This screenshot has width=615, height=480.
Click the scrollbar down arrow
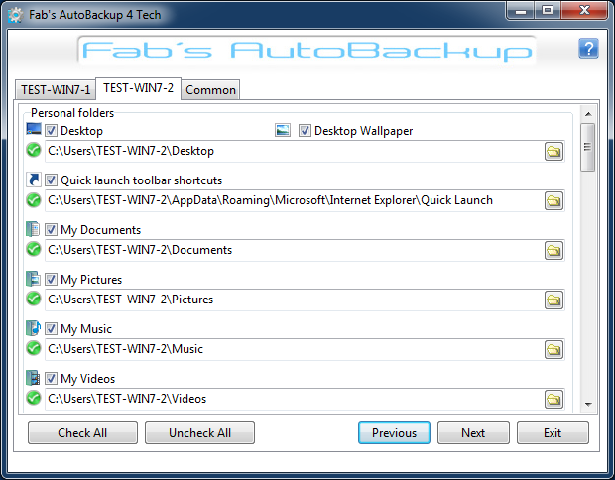click(x=588, y=404)
